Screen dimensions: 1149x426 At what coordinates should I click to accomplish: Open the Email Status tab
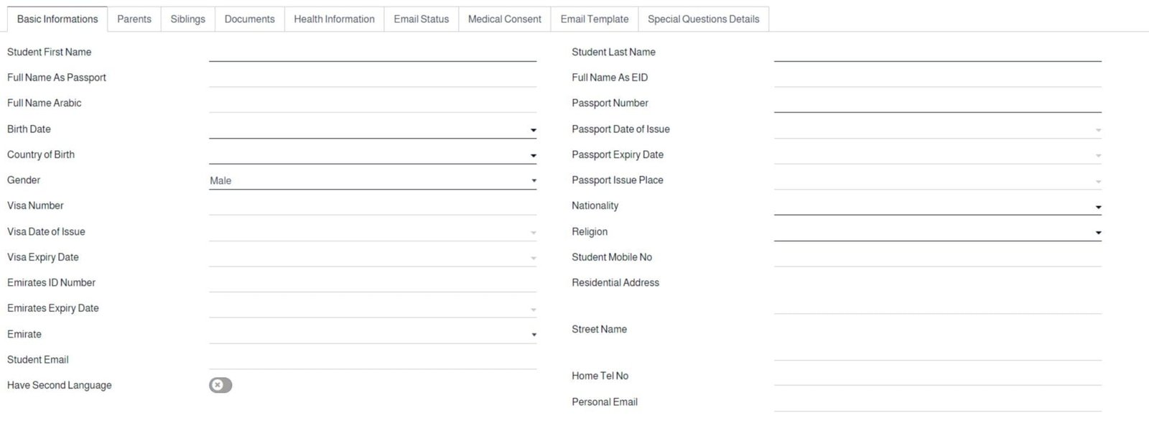tap(421, 19)
